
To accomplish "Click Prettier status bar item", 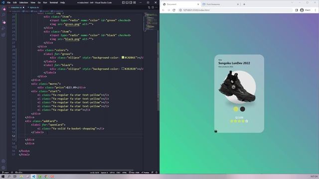I will click(146, 173).
